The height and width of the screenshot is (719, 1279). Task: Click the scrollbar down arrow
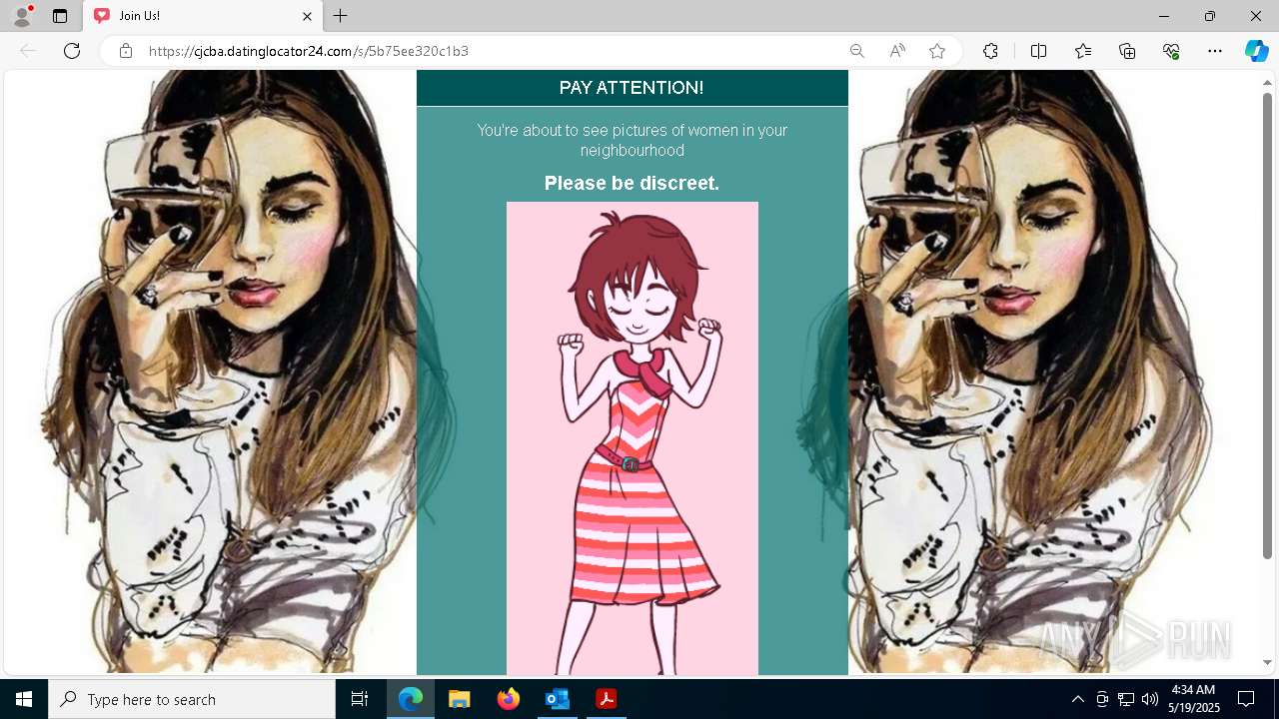[1267, 662]
